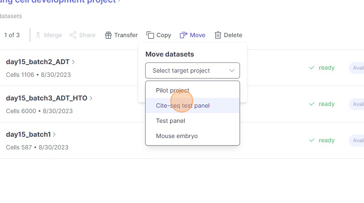Click ready checkmark for day15_batch2_ADT

click(312, 68)
